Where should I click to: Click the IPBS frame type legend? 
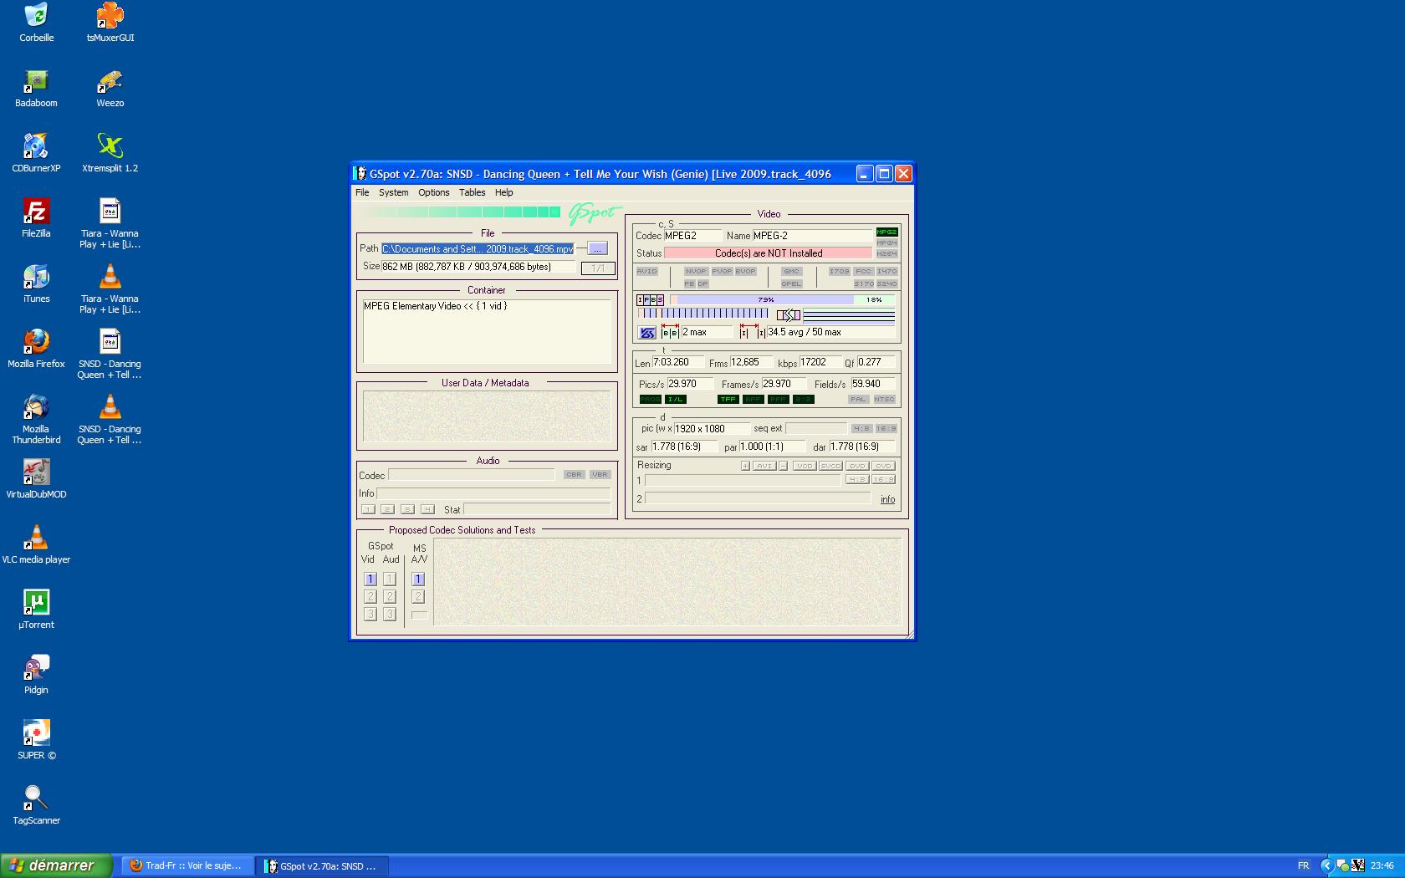tap(650, 299)
